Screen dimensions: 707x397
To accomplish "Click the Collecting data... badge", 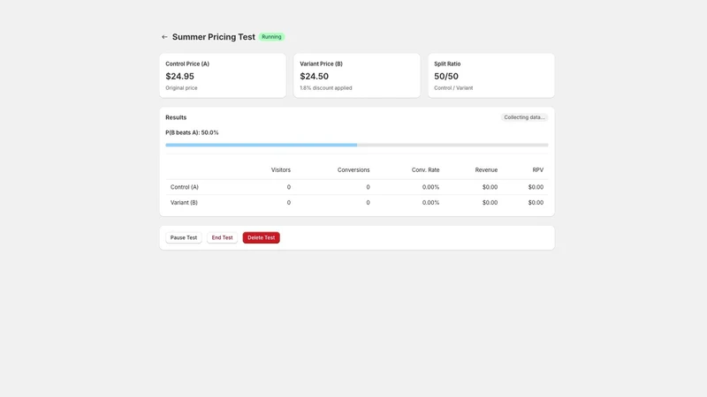I will coord(524,117).
